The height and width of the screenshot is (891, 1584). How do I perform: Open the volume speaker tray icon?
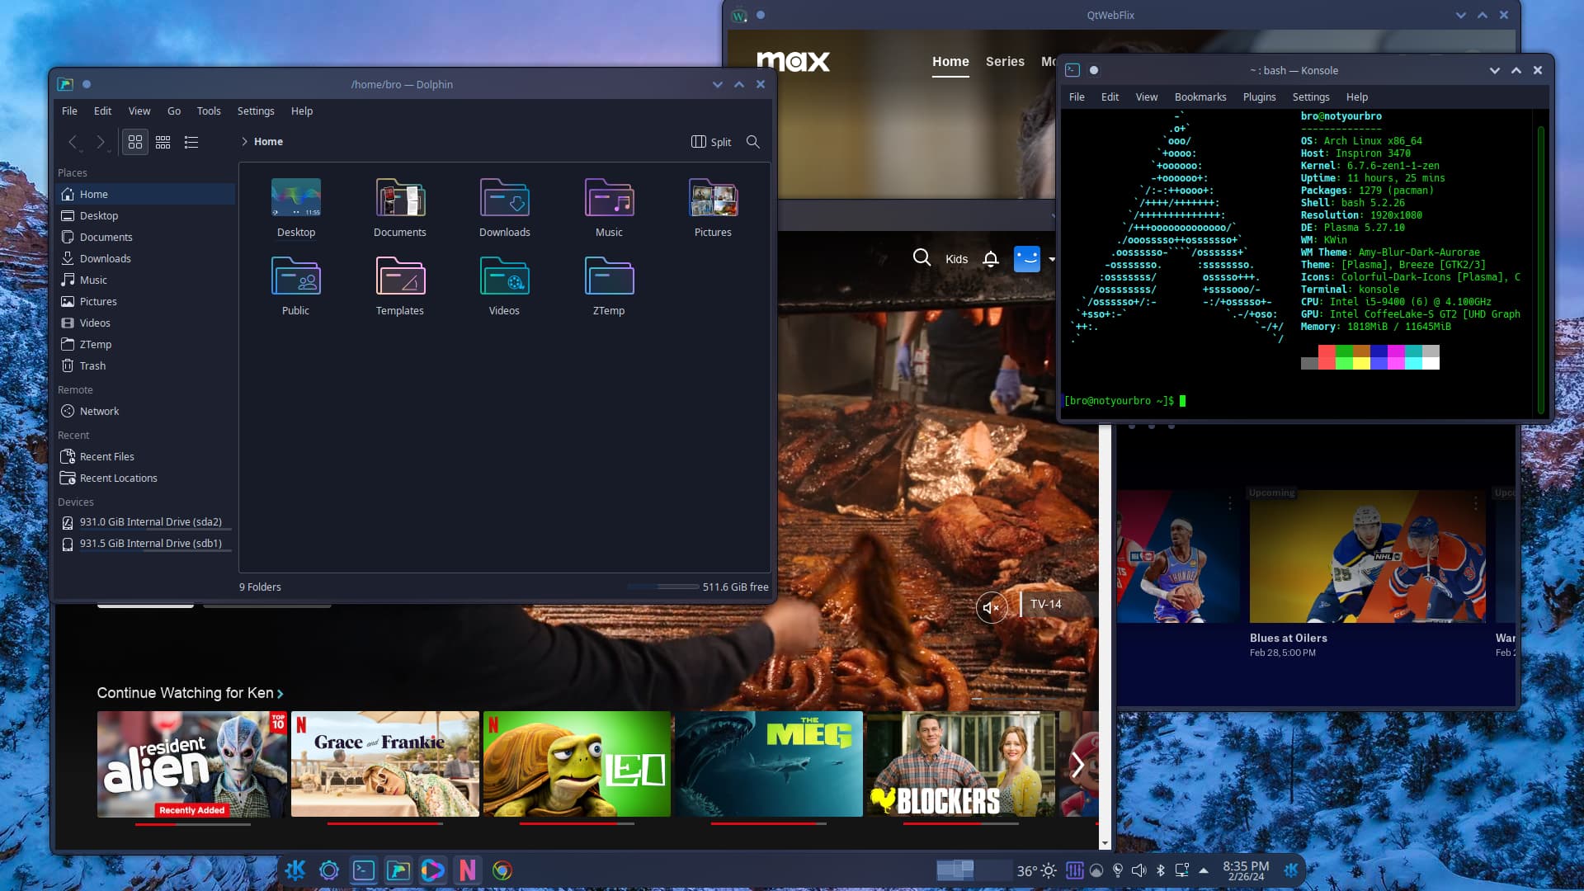pyautogui.click(x=1139, y=870)
